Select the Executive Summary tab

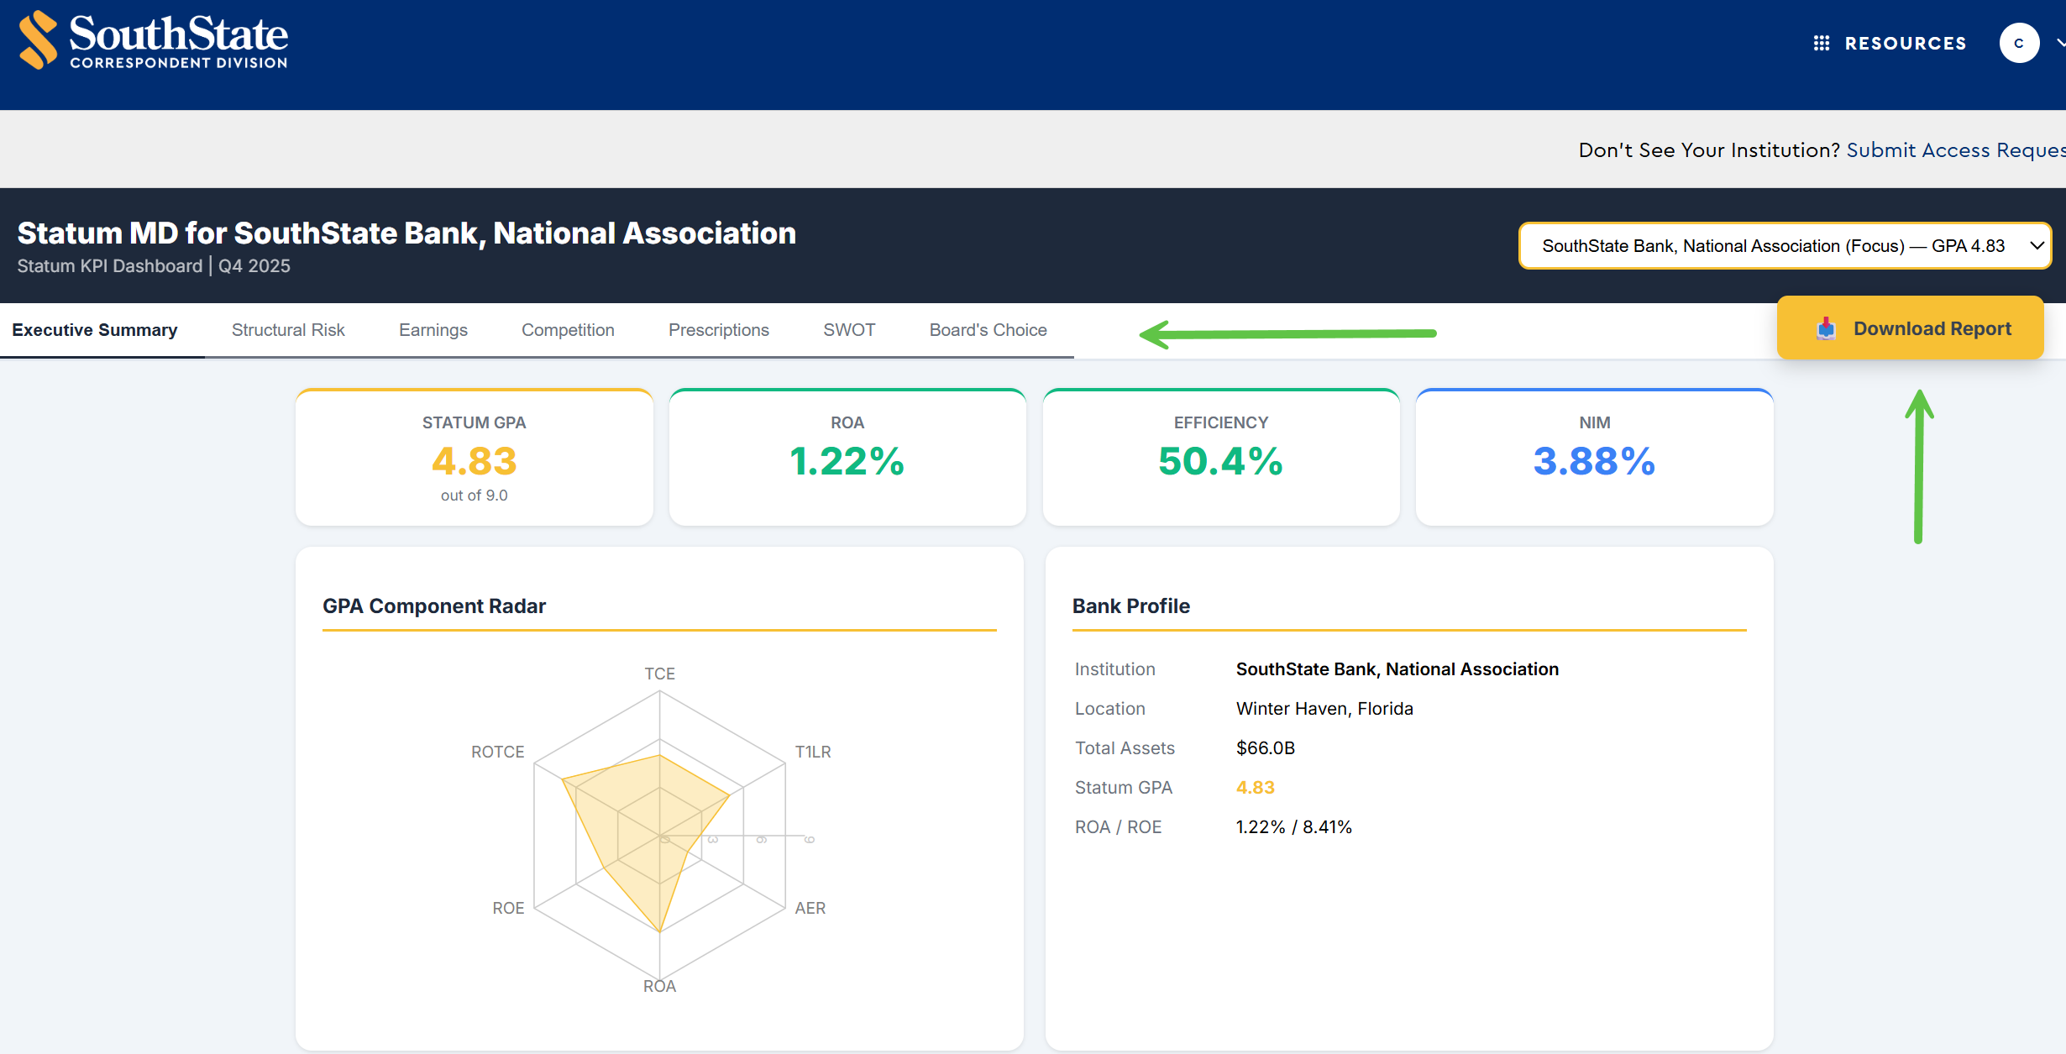[95, 330]
